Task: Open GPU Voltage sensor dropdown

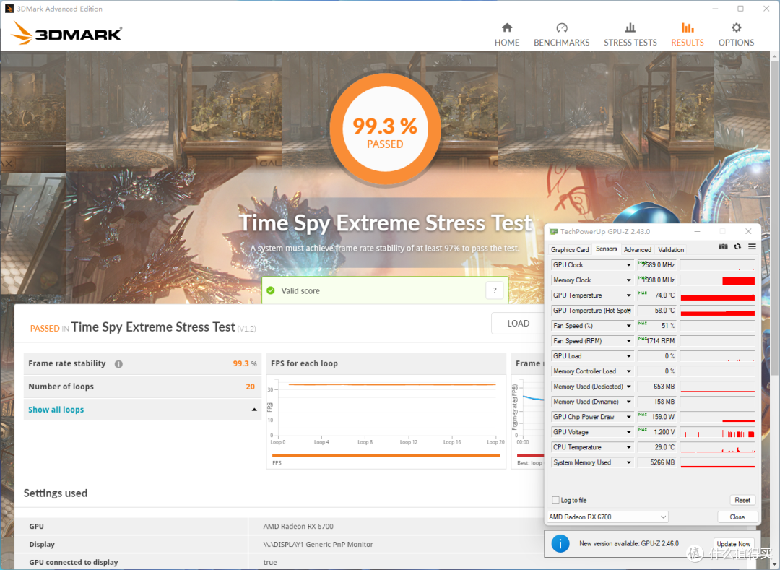Action: [629, 432]
